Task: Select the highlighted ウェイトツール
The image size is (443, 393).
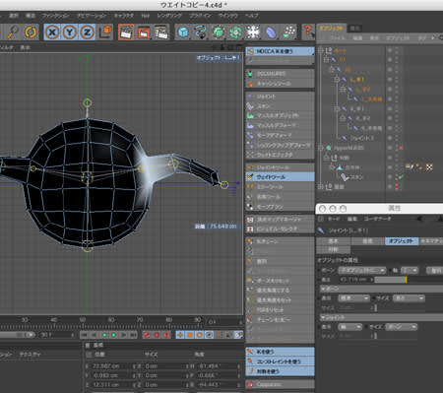Action: (x=280, y=177)
